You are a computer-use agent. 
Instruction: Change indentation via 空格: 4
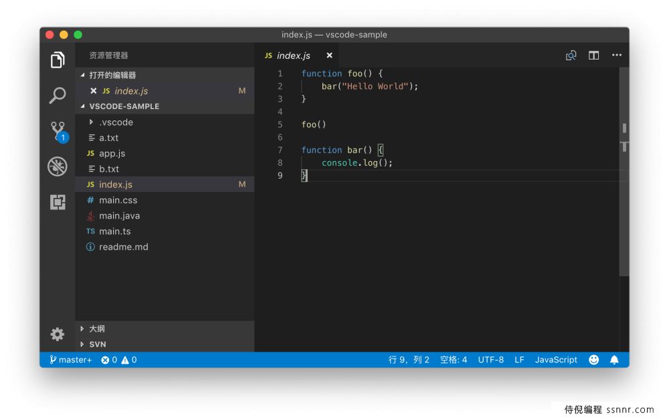454,360
